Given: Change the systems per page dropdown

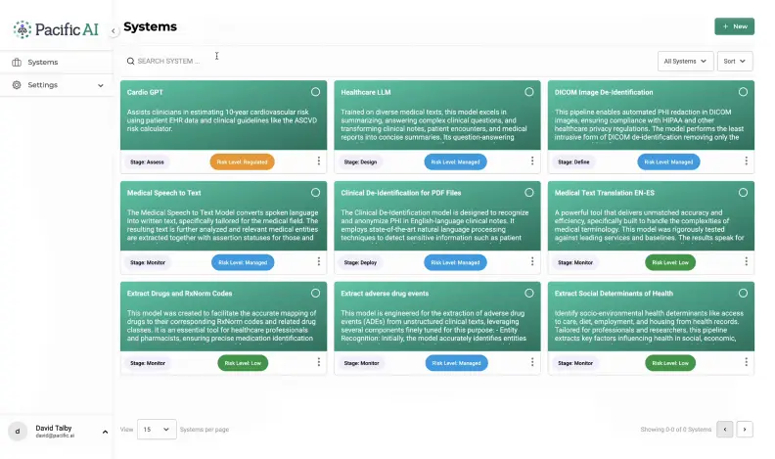Looking at the screenshot, I should (157, 429).
